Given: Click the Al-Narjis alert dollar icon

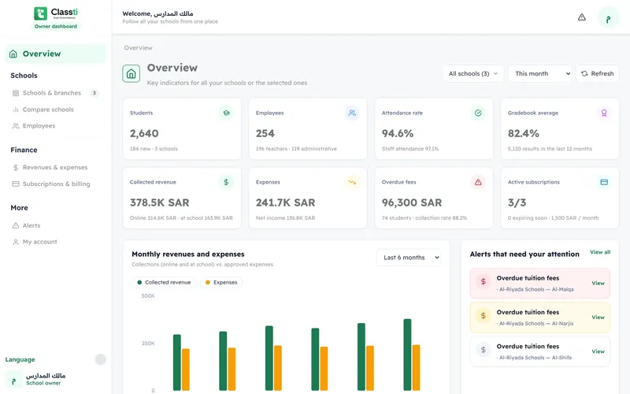Looking at the screenshot, I should [484, 316].
